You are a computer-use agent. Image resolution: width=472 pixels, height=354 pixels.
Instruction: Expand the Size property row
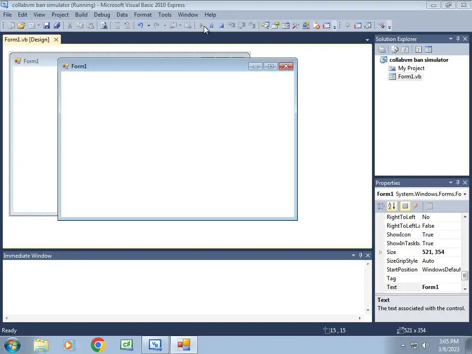(380, 252)
